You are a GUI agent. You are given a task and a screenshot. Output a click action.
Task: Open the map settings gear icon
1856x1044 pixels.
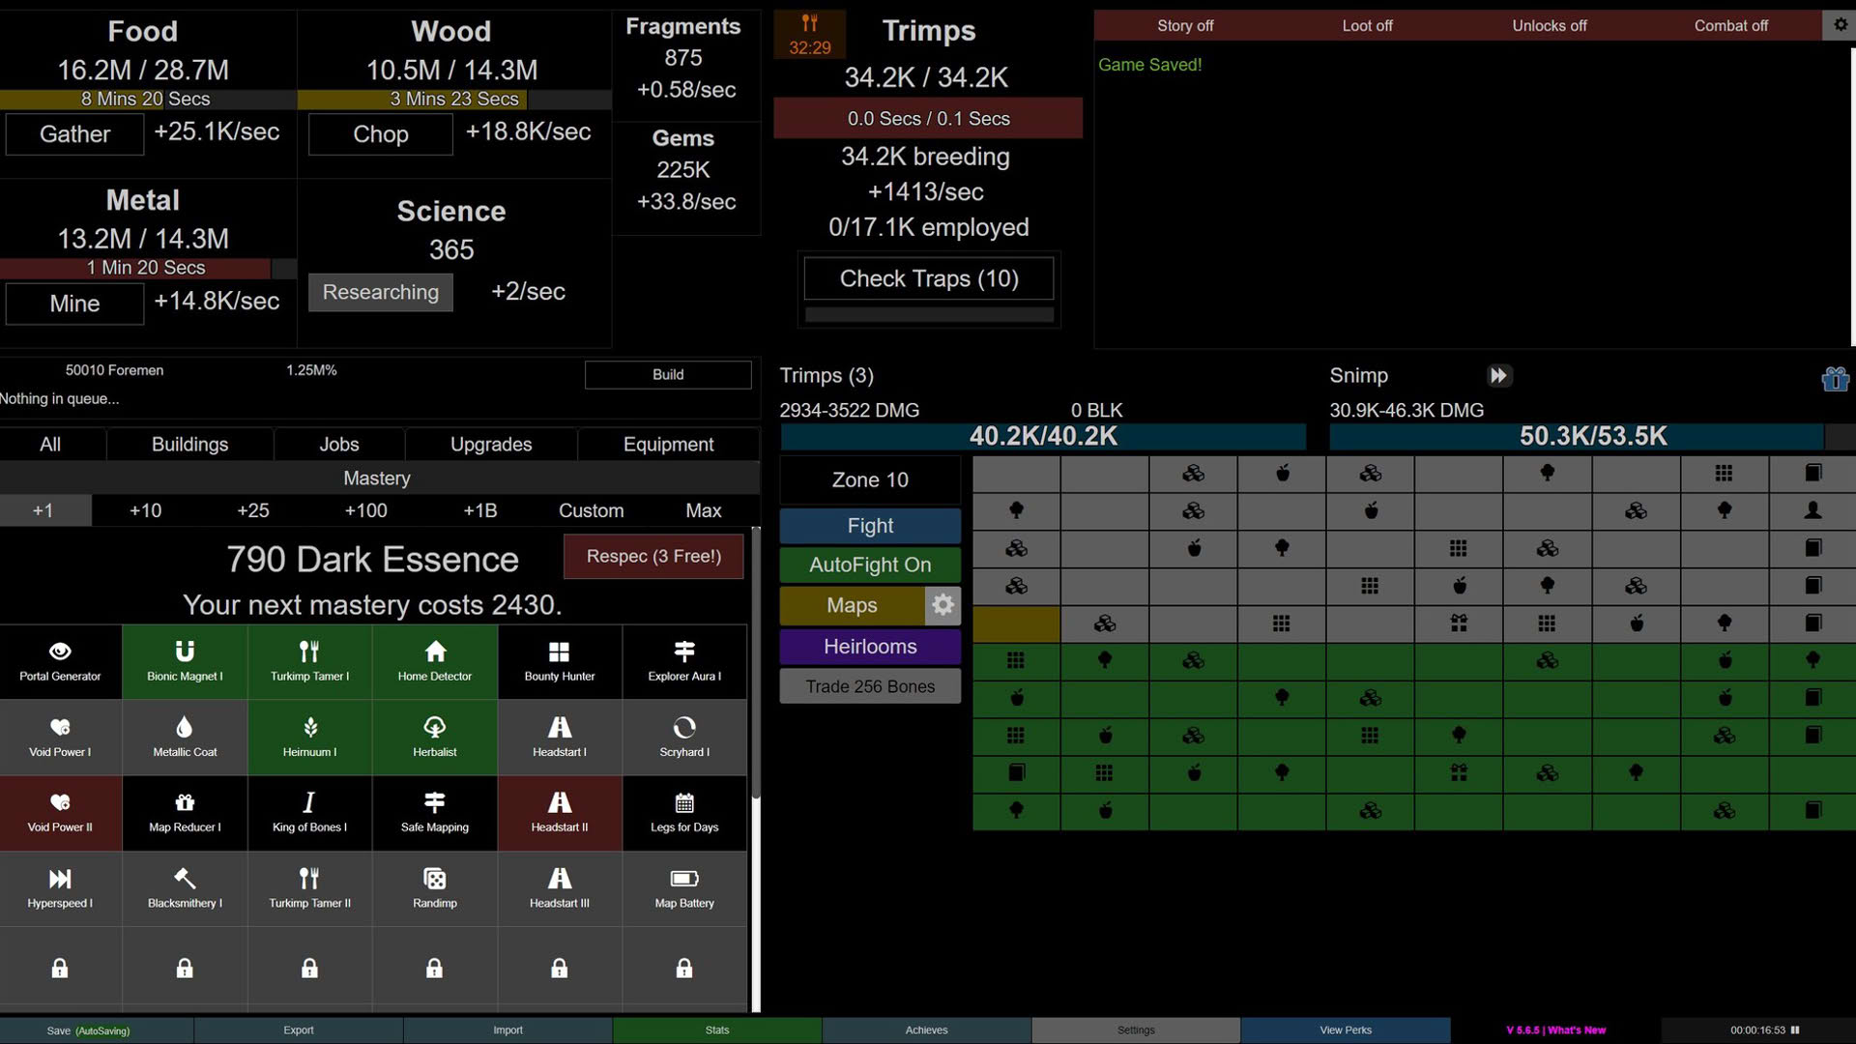coord(942,605)
